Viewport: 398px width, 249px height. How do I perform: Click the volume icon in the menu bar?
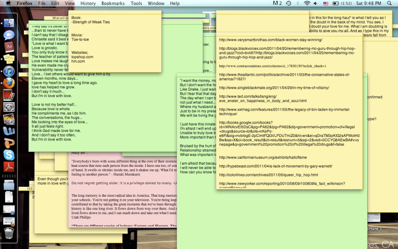(x=315, y=3)
